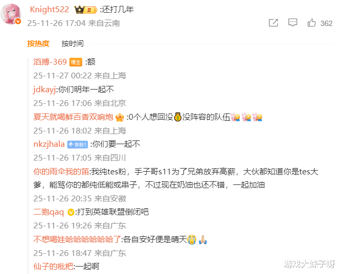Click the share/repost icon
Viewport: 339px width, 274px height.
click(x=273, y=23)
